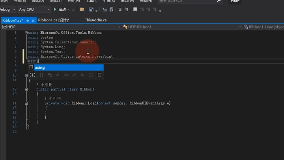Place cursor after 'using' on line 7
Viewport: 284px width, 160px height.
click(39, 61)
